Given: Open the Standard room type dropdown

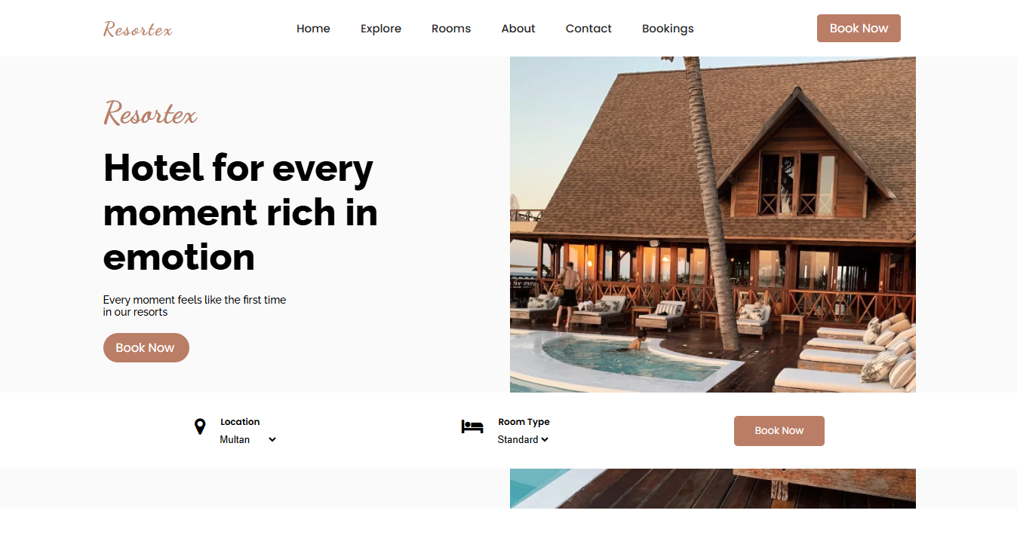Looking at the screenshot, I should point(523,439).
